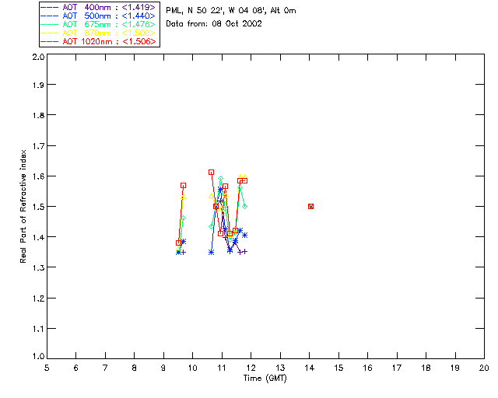
Task: Click the y-axis tick label 1.7
Action: pyautogui.click(x=38, y=145)
